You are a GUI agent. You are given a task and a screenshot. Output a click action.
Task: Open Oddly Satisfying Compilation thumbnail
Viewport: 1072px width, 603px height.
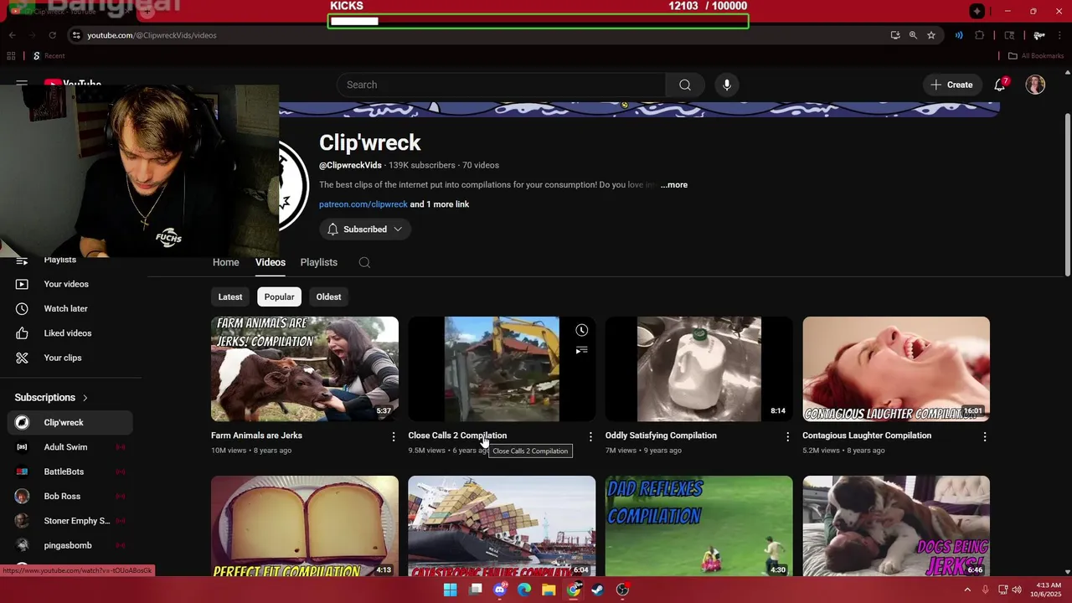click(x=698, y=368)
